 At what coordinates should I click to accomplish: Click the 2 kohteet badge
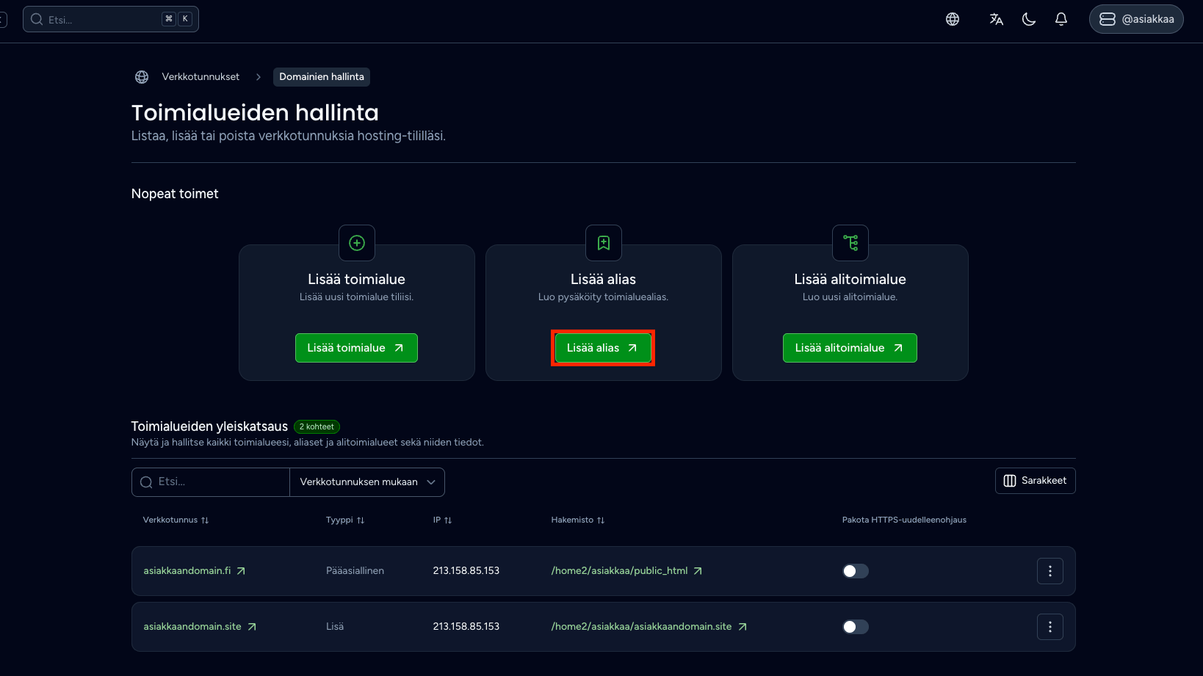pos(317,426)
